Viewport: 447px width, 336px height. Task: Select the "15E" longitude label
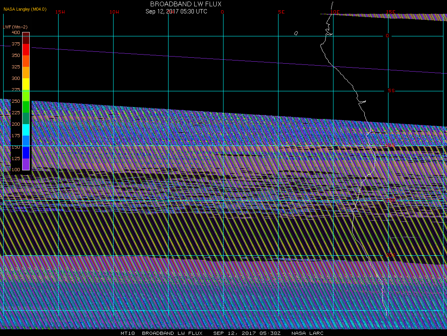390,12
